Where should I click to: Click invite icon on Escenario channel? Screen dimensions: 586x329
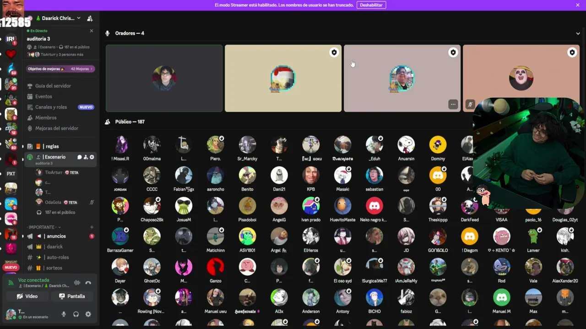point(86,157)
